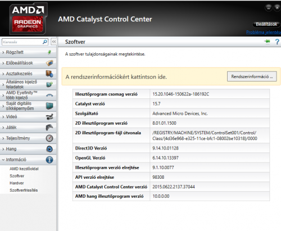Click the Általános kijelző feladatok icon
Image resolution: width=281 pixels, height=231 pixels.
[49, 84]
